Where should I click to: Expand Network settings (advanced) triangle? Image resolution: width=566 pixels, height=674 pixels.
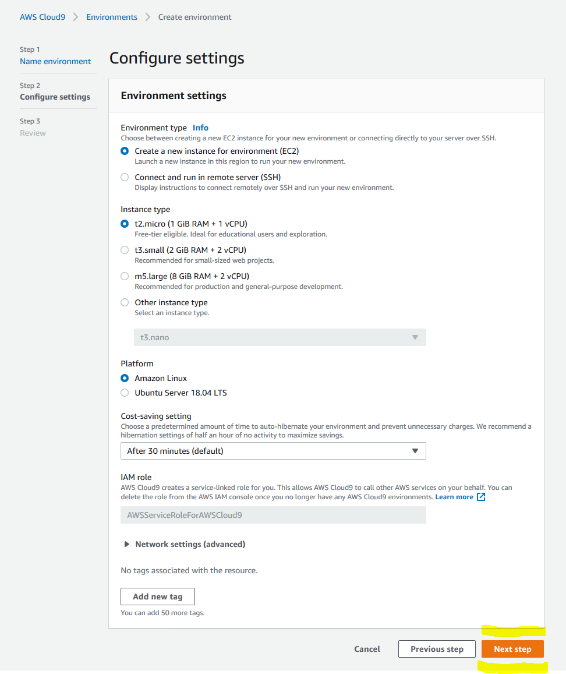[x=126, y=544]
